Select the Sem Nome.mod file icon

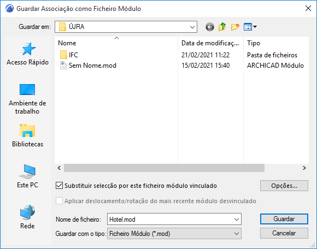tap(63, 65)
